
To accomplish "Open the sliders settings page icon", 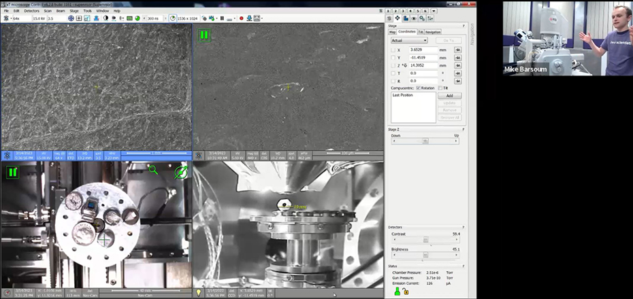I will click(430, 18).
